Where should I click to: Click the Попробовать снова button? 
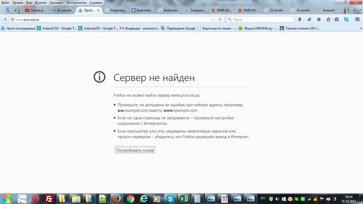135,150
